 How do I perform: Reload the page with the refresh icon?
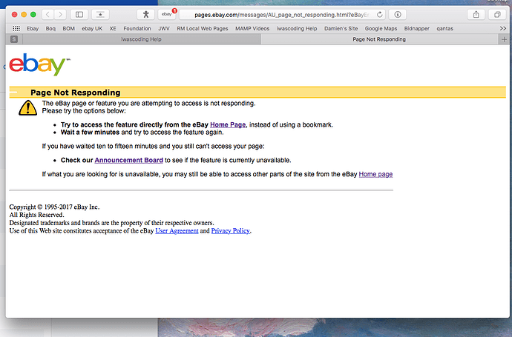(x=379, y=15)
